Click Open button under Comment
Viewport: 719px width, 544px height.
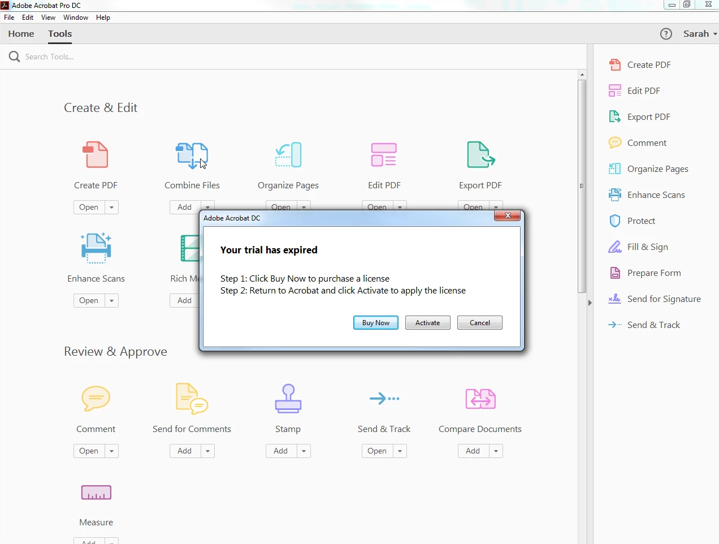point(89,451)
